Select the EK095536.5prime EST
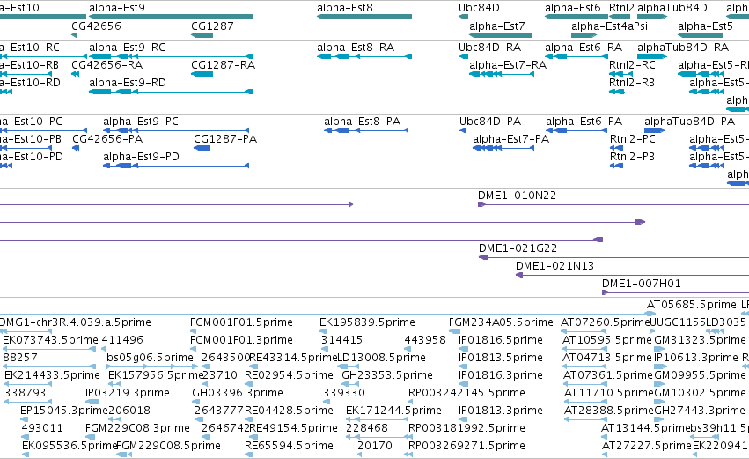Image resolution: width=749 pixels, height=459 pixels. [26, 455]
